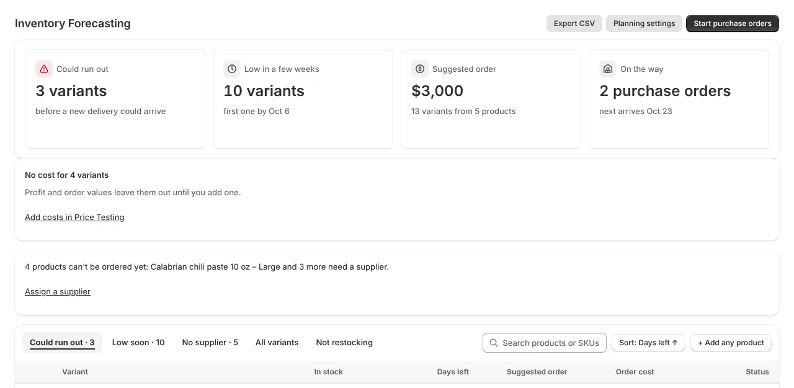Follow the Add costs in Price Testing link
794x388 pixels.
(x=74, y=217)
